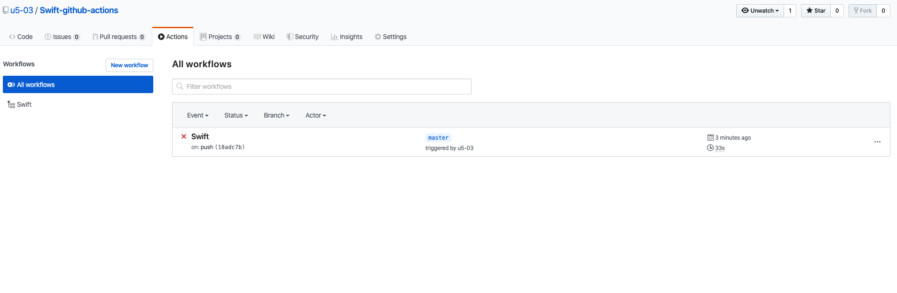Create a New workflow
The width and height of the screenshot is (897, 293).
(129, 65)
